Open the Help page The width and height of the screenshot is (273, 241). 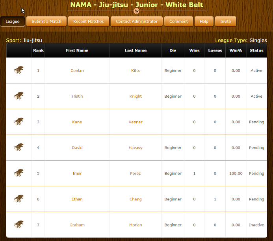[x=204, y=21]
